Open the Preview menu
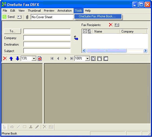Image resolution: width=152 pixels, height=137 pixels. click(49, 11)
